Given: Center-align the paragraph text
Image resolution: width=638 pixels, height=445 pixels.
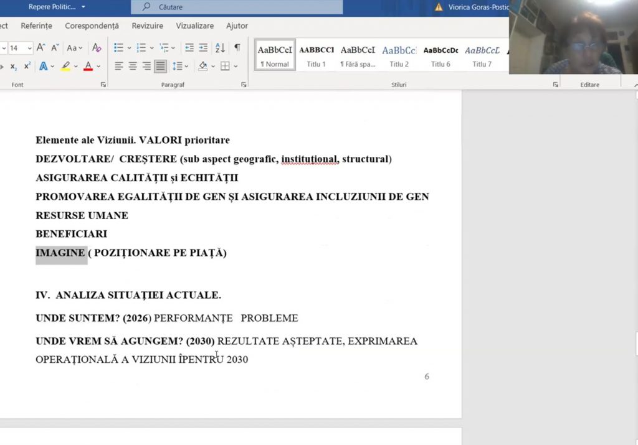Looking at the screenshot, I should click(x=133, y=66).
